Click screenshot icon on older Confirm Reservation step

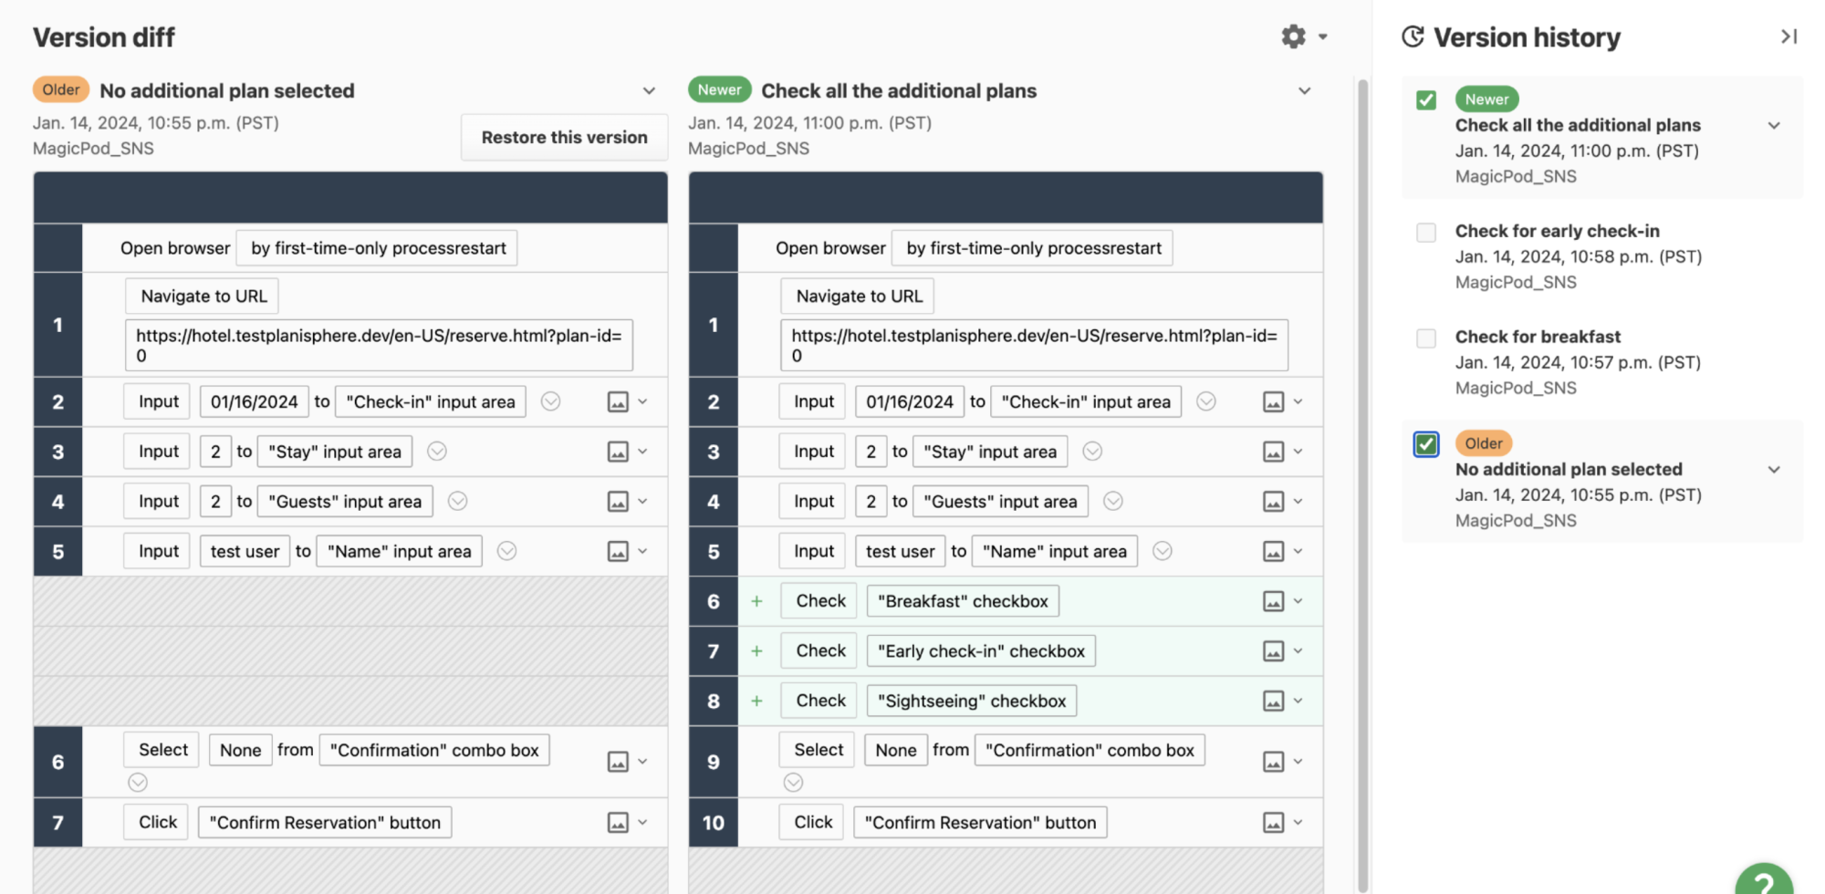pos(618,823)
